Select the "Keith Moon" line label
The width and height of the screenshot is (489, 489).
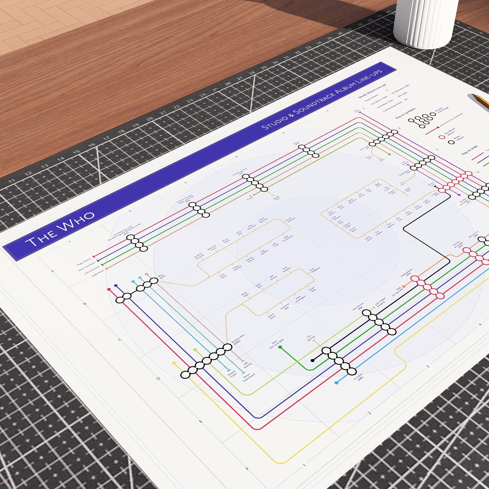(98, 274)
